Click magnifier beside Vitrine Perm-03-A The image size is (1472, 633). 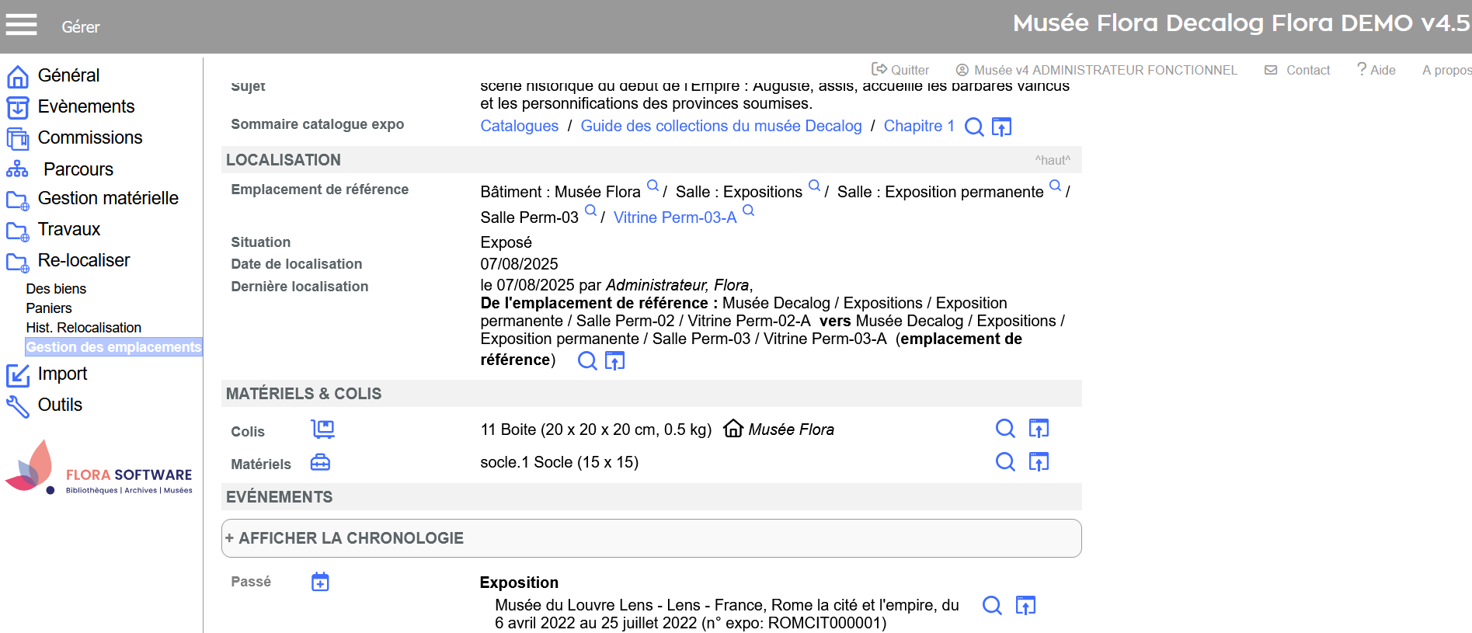point(748,210)
